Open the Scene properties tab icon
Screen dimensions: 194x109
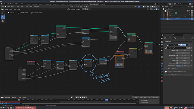coord(162,50)
